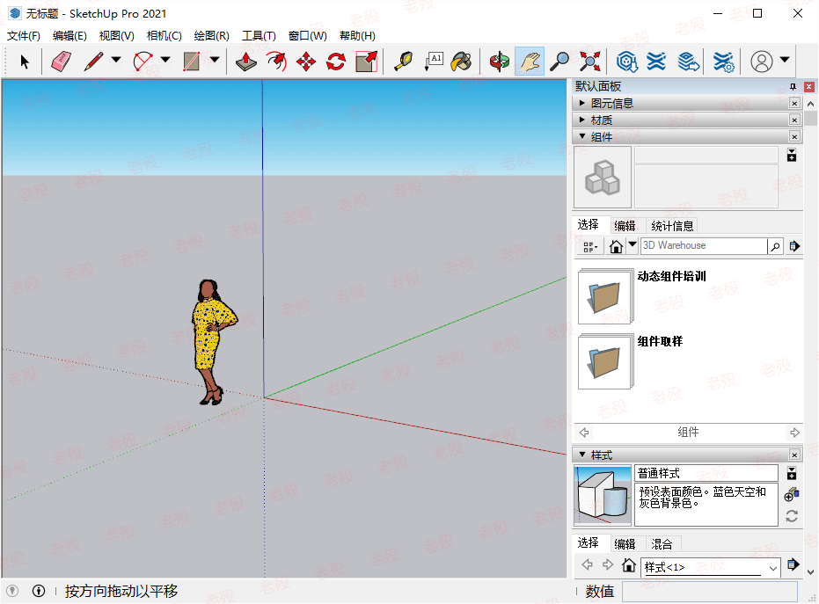Click the status bar info icon
Viewport: 819px width, 604px height.
point(39,591)
